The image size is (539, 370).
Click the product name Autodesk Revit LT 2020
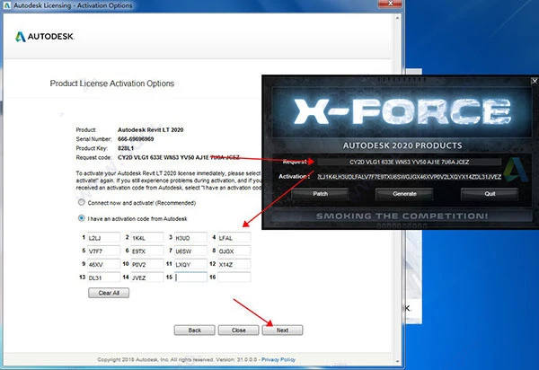(x=151, y=129)
